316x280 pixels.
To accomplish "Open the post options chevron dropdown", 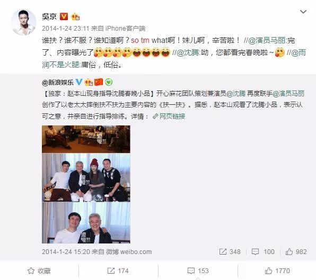I will pos(303,12).
